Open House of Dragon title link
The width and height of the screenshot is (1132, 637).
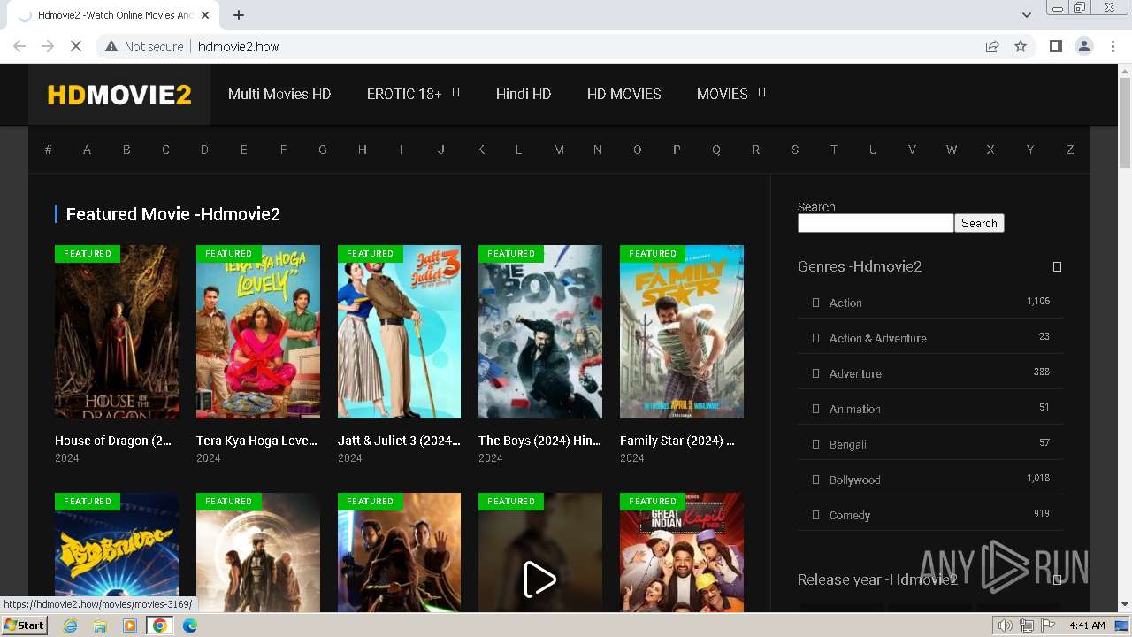pyautogui.click(x=113, y=441)
